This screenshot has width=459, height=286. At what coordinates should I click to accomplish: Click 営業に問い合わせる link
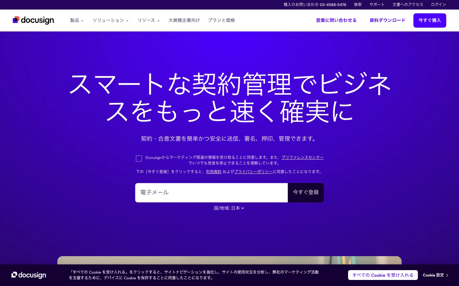pos(336,20)
